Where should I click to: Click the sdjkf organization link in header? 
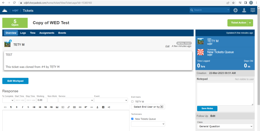coord(15,11)
